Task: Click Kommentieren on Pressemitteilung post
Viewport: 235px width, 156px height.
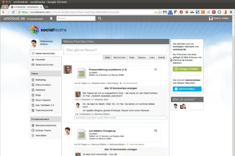Action: coord(130,83)
